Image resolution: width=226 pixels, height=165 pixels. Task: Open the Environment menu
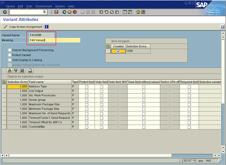point(44,6)
